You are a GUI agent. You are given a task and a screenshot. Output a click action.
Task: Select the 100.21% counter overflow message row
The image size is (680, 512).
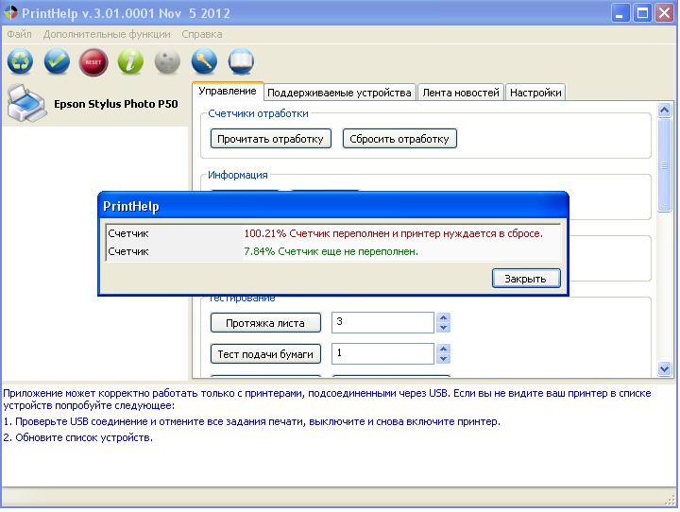(333, 233)
